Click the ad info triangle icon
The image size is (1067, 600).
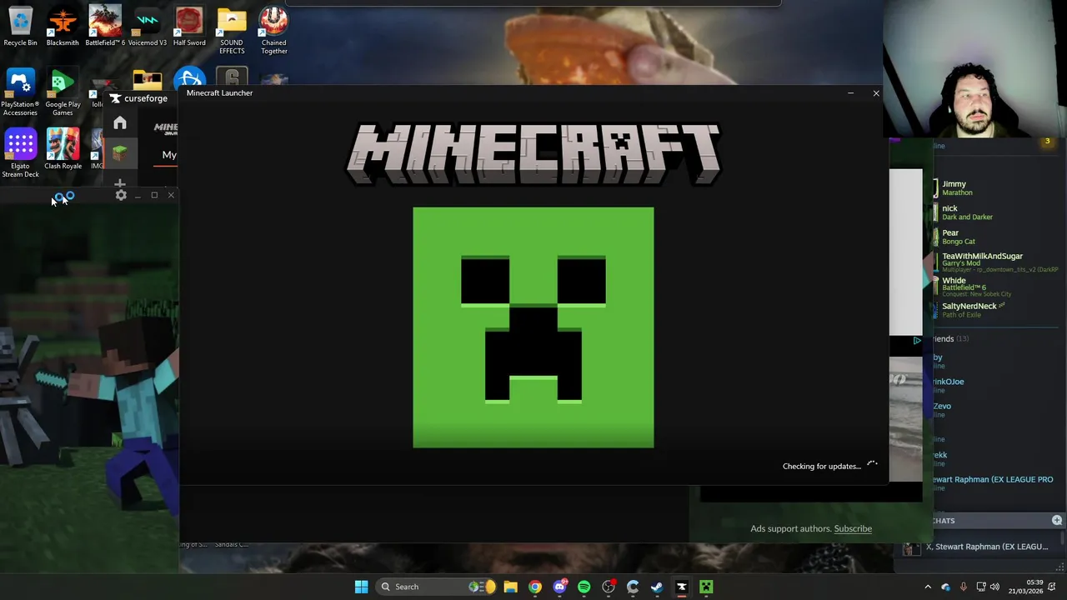(917, 340)
